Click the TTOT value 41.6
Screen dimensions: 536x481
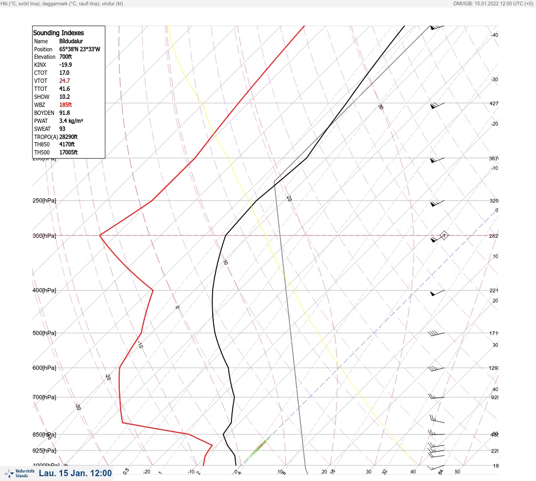click(x=65, y=89)
